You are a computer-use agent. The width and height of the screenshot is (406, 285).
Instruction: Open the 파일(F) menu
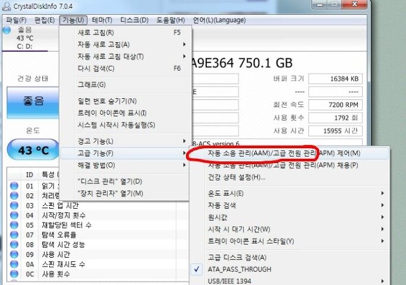coord(16,20)
